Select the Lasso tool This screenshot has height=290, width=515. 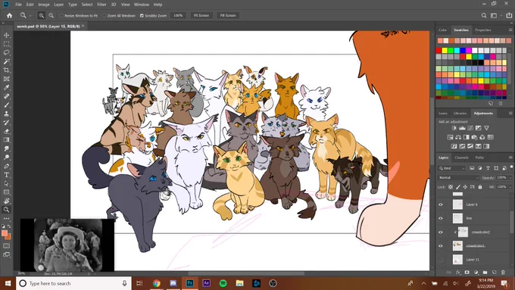pyautogui.click(x=6, y=52)
